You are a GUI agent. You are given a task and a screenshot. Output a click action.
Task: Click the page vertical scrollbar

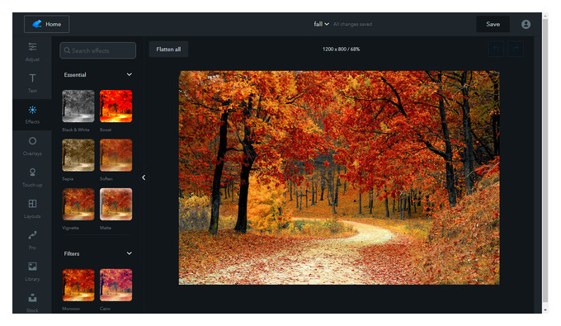click(545, 160)
